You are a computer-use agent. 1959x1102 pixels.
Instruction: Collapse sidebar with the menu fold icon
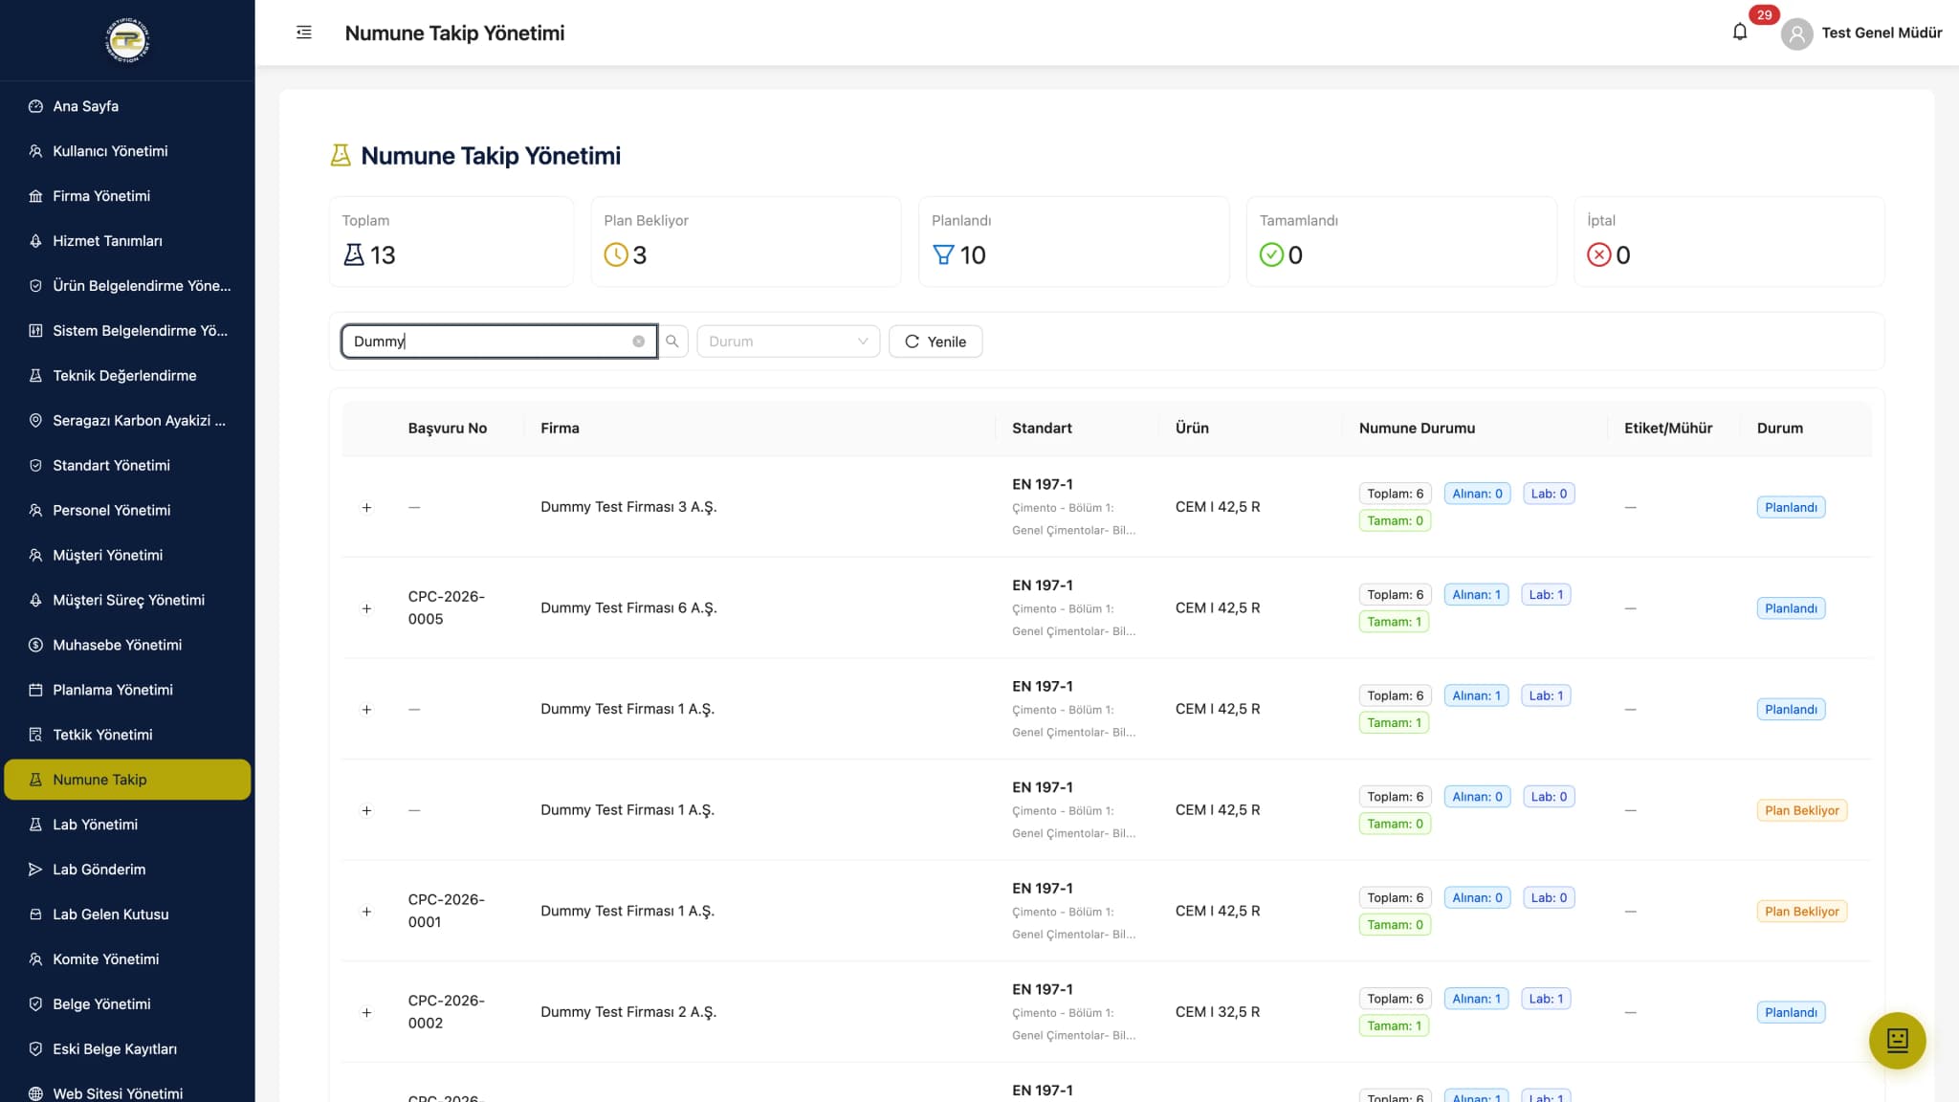304,33
